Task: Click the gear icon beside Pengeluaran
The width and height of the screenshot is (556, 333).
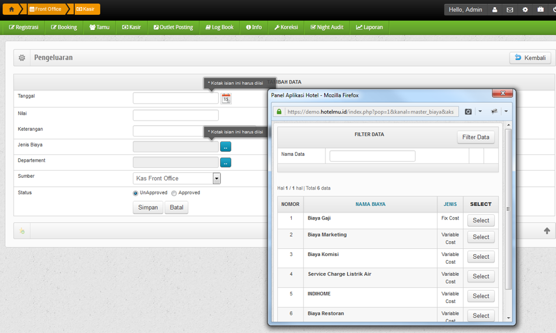Action: (x=22, y=58)
